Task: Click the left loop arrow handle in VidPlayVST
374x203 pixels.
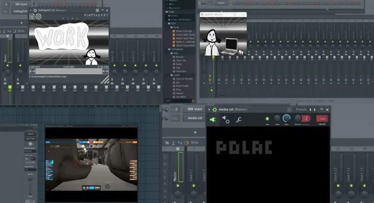Action: [32, 71]
